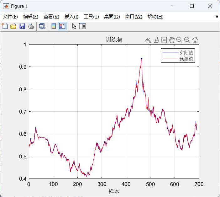Screen dimensions: 220x197
Task: Open a file using the folder icon
Action: 13,26
